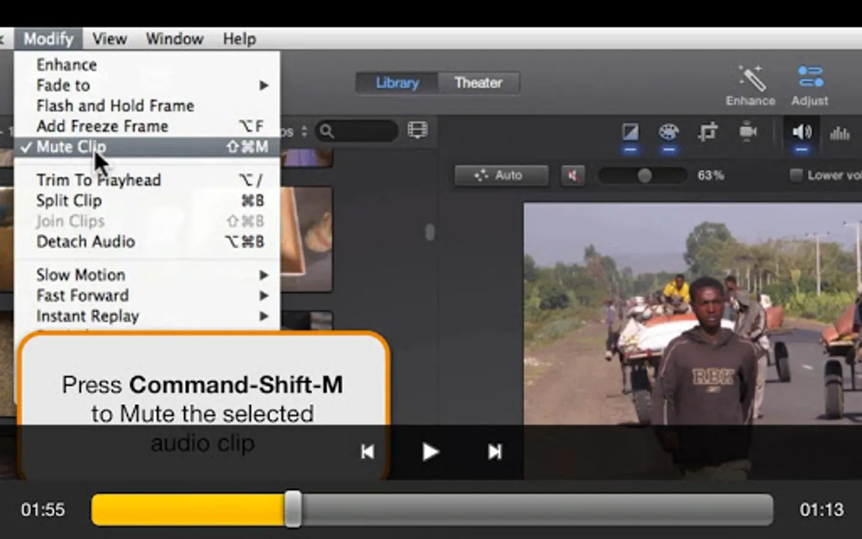
Task: Open the View menu
Action: (x=110, y=39)
